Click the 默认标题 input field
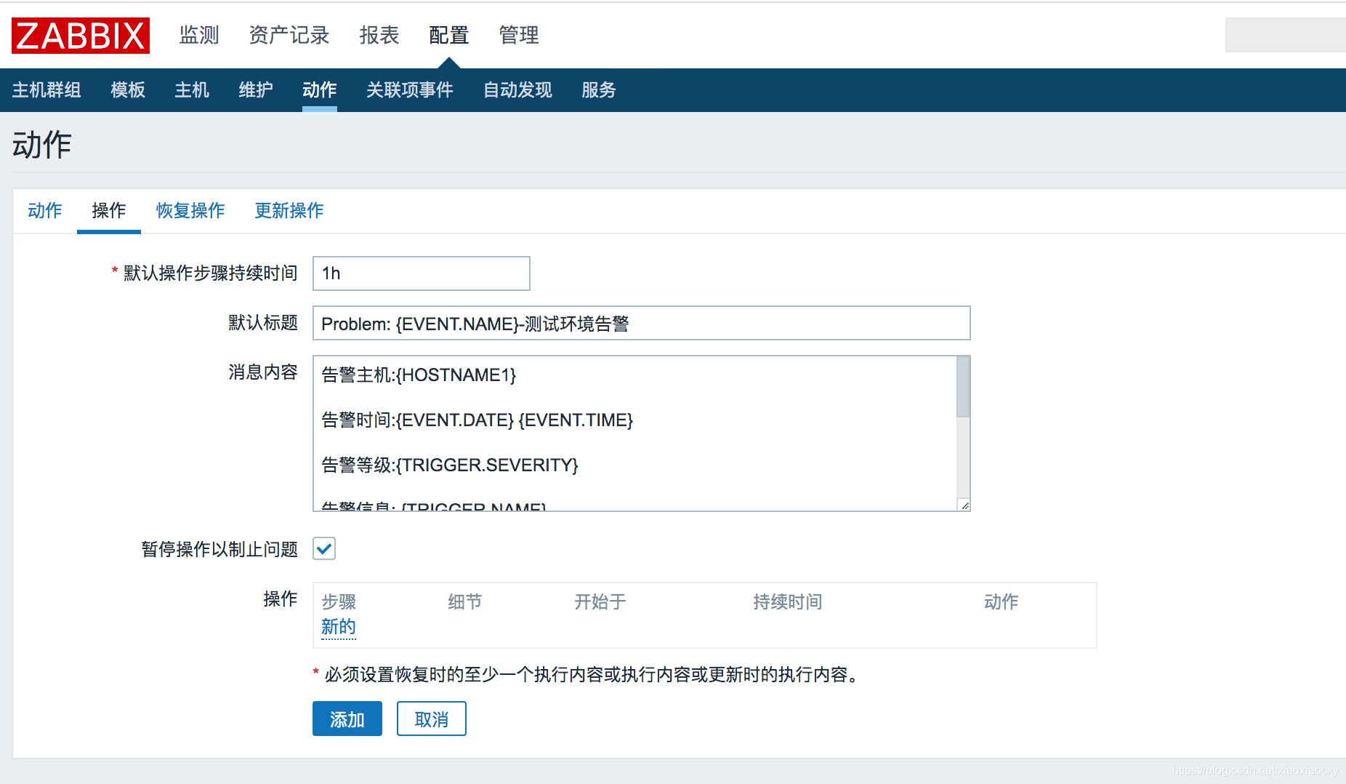The image size is (1346, 784). pos(642,323)
